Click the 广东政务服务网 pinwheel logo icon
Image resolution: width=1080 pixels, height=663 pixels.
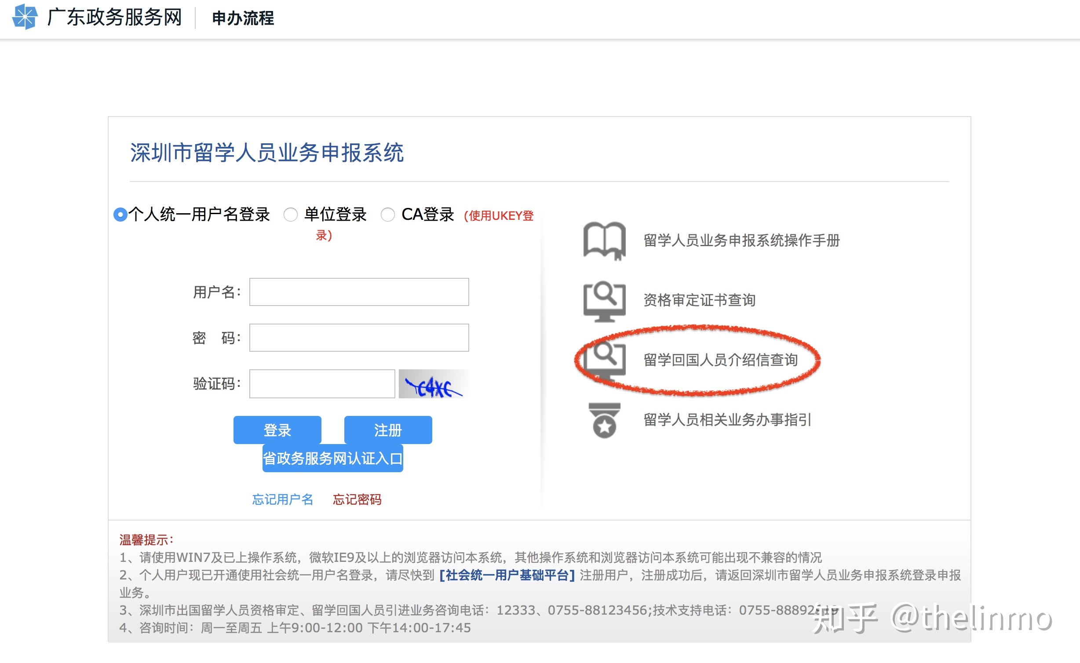pyautogui.click(x=25, y=17)
